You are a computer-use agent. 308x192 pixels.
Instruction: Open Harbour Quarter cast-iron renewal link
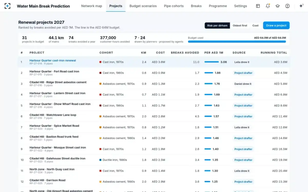pos(53,60)
